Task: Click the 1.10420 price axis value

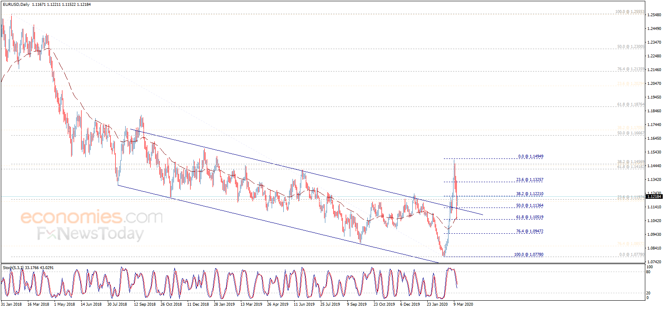Action: [x=654, y=221]
